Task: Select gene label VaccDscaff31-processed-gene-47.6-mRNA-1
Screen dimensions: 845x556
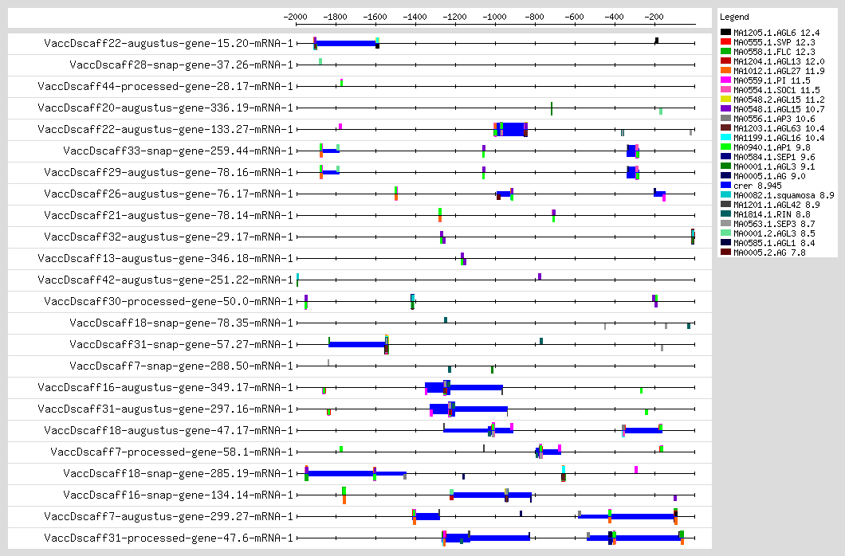Action: pos(168,538)
